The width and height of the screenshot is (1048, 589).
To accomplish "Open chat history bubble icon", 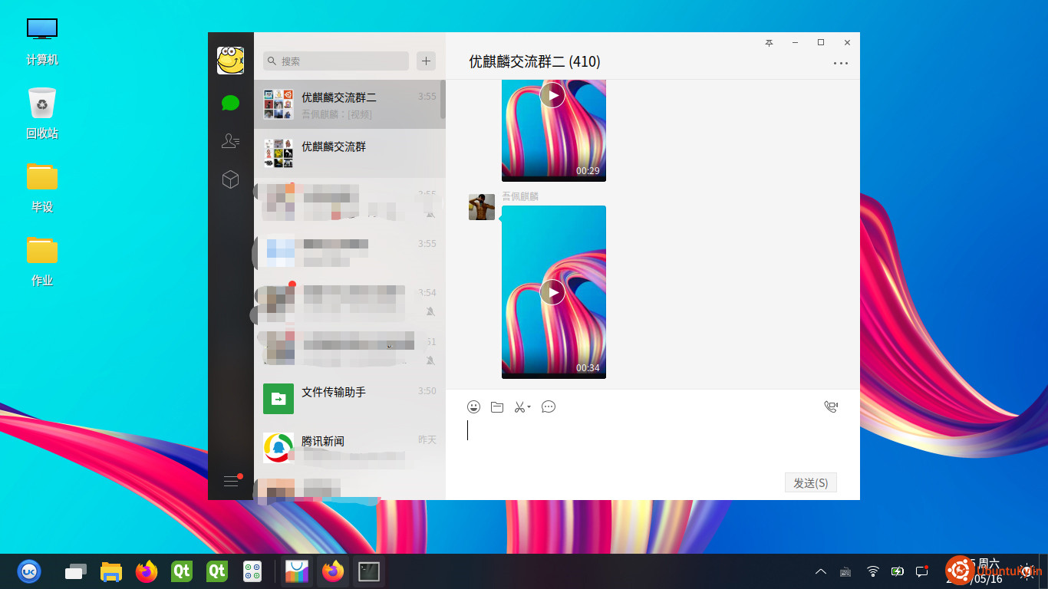I will point(549,407).
